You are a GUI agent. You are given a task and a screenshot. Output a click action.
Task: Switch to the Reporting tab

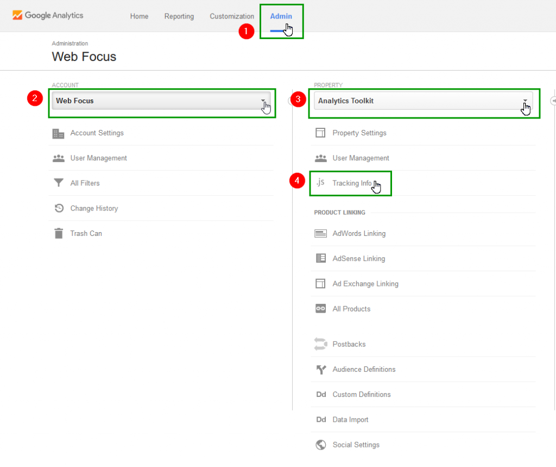coord(179,16)
